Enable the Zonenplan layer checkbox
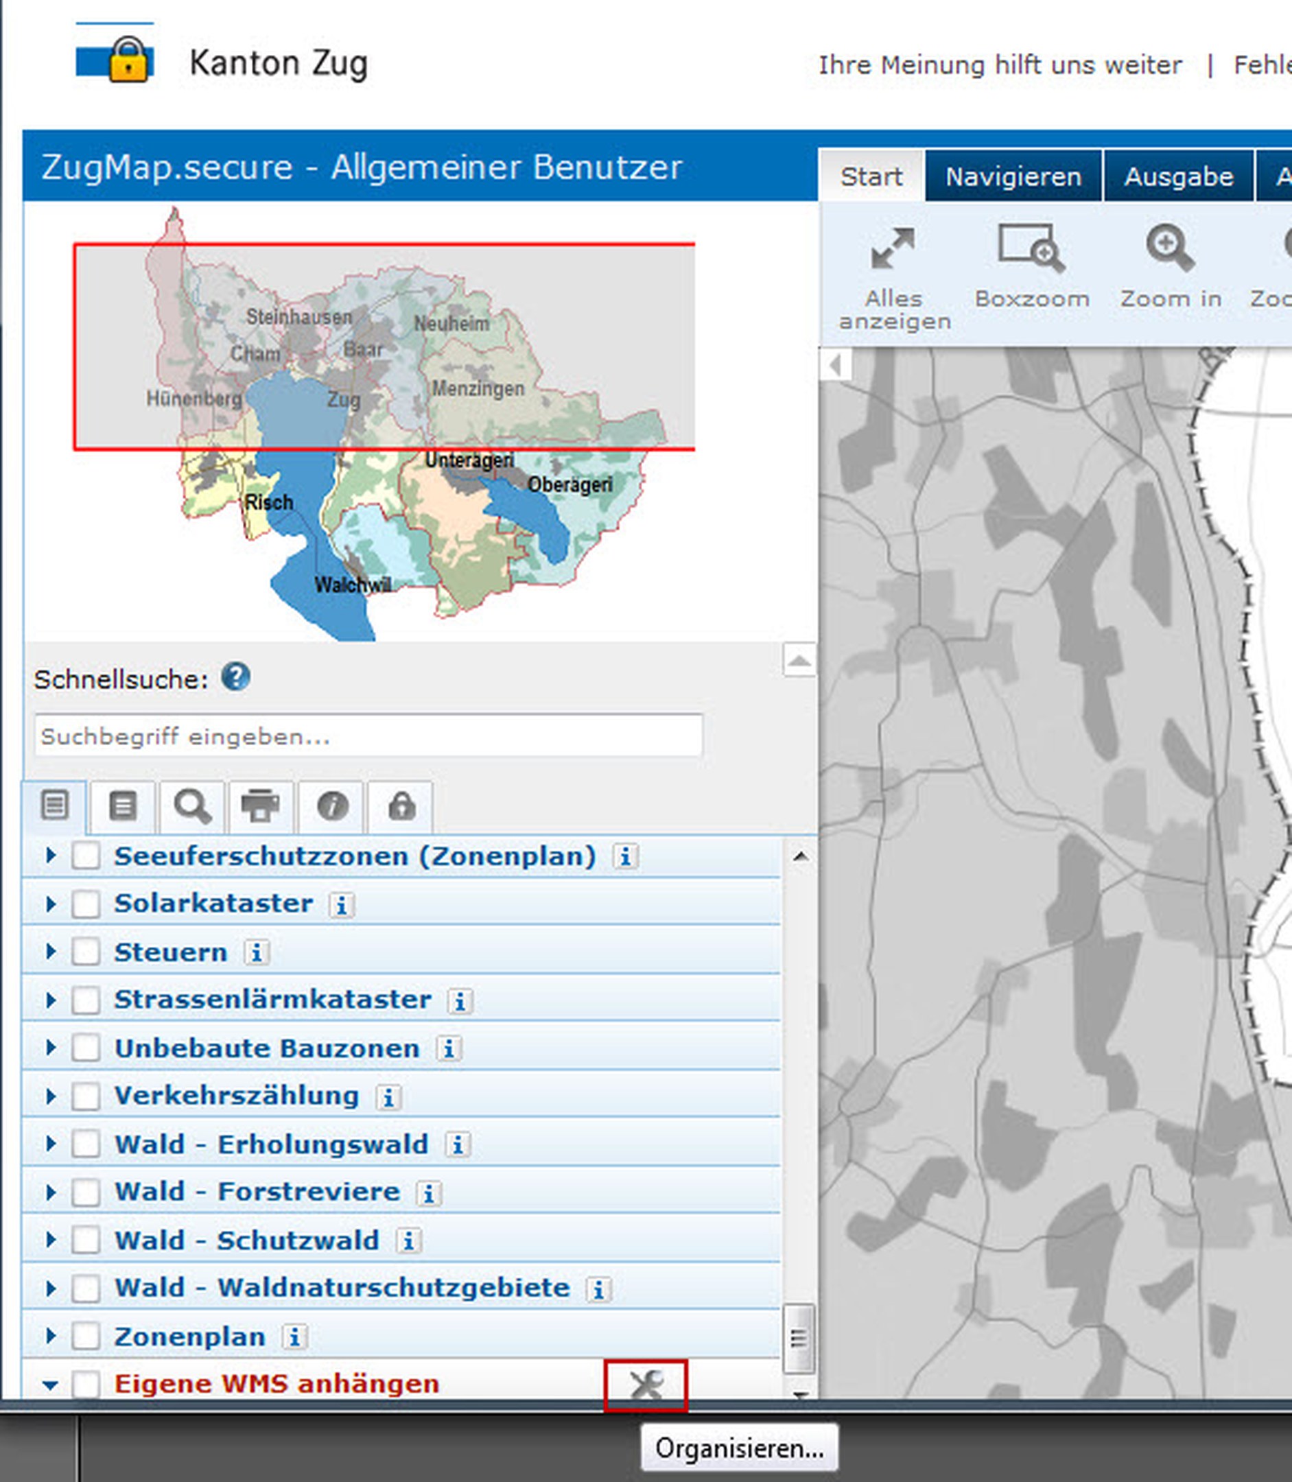Viewport: 1292px width, 1482px height. pos(86,1337)
